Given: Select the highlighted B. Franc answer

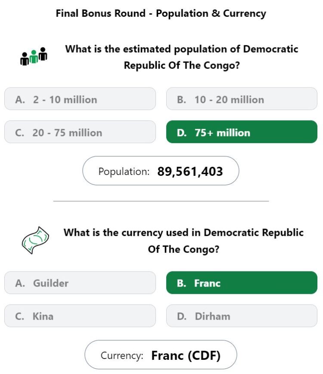Looking at the screenshot, I should pyautogui.click(x=242, y=283).
